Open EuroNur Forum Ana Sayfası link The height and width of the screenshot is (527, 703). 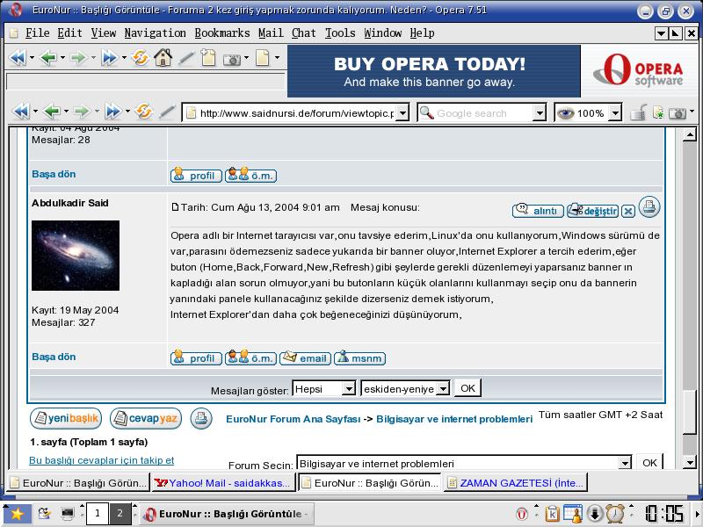coord(294,419)
